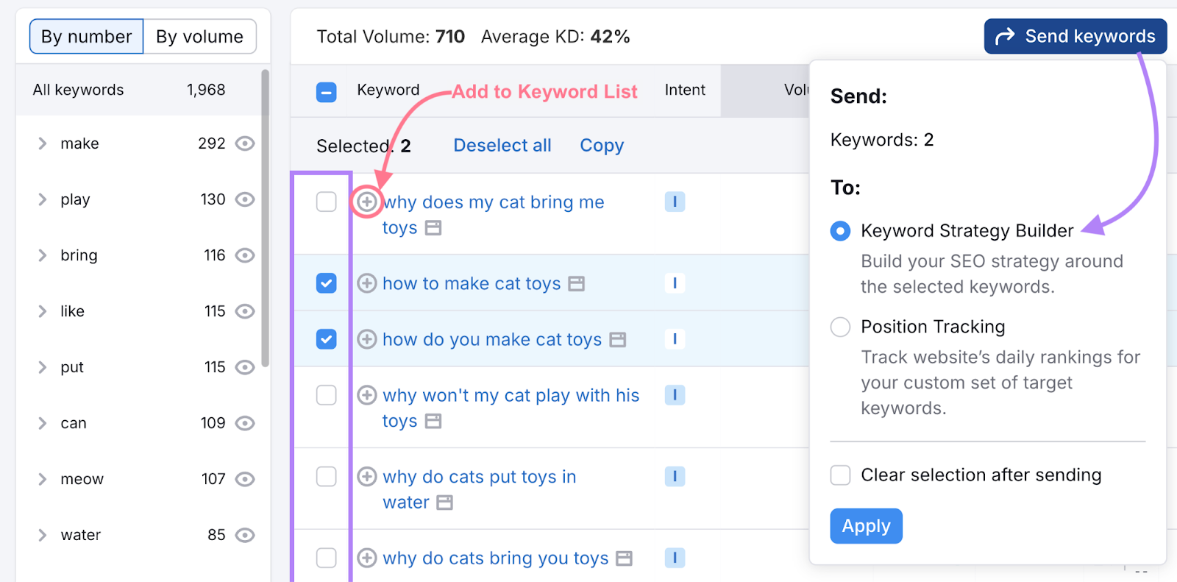
Task: Click intent badge for 'why do cats bring you toys'
Action: (675, 558)
